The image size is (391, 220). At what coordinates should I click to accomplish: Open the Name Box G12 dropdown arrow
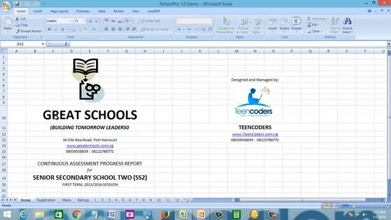[43, 44]
